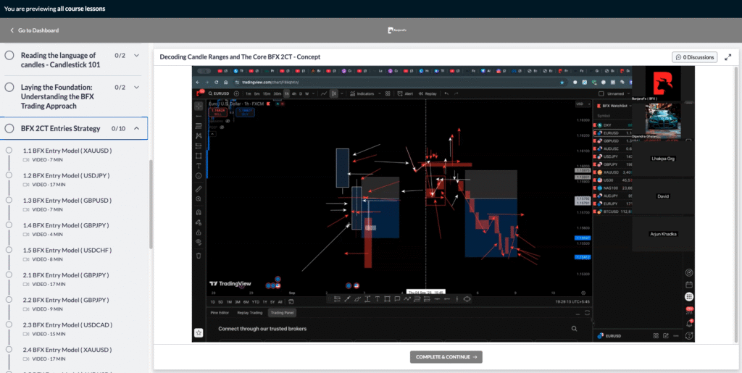Click the fullscreen expand icon beside Discussions

click(x=728, y=57)
